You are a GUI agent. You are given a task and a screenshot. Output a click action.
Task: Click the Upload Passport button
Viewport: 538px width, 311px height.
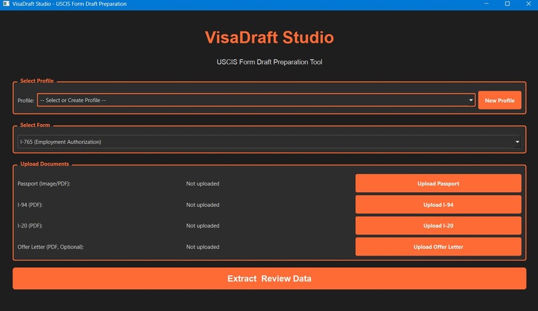click(x=438, y=184)
